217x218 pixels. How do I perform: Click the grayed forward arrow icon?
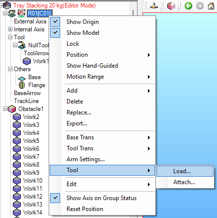[200, 6]
